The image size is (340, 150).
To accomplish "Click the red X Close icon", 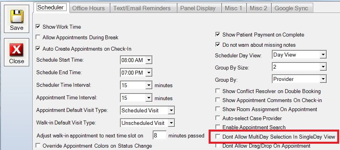I will click(x=17, y=49).
